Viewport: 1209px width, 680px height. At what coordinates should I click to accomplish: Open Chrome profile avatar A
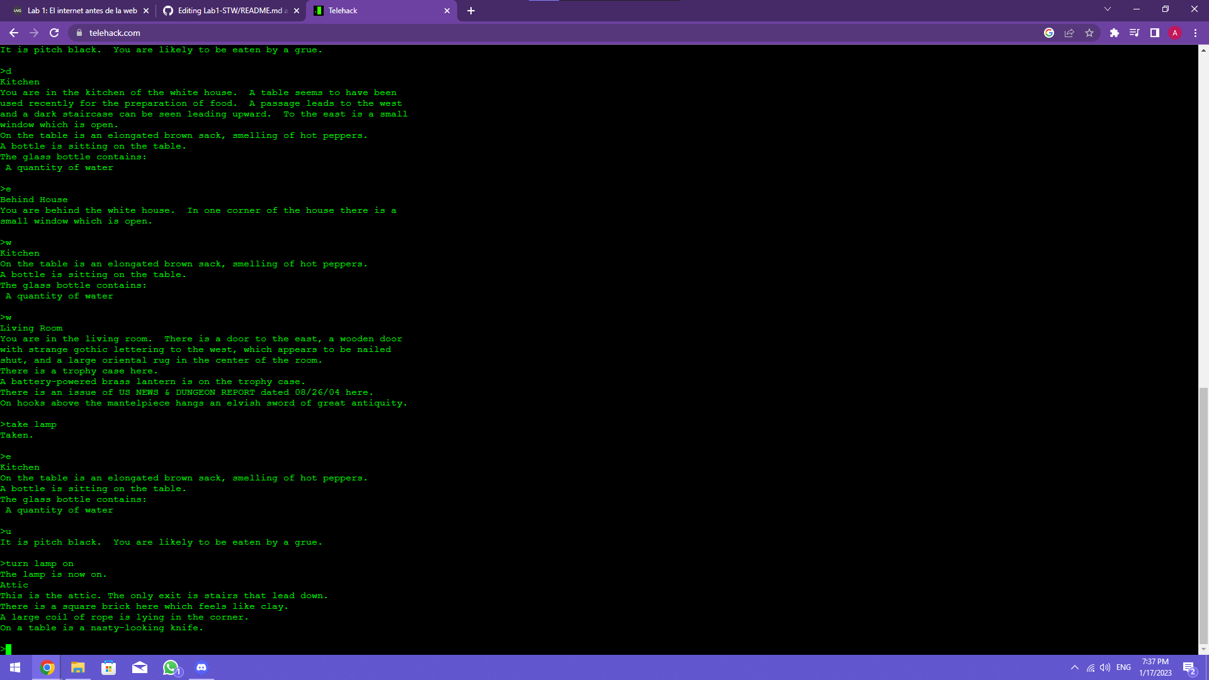[1175, 33]
